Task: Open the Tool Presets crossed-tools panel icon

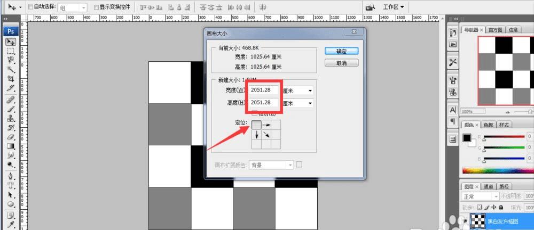Action: [453, 62]
